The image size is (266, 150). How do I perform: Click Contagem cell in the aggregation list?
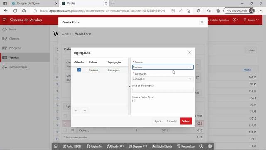pos(113,70)
